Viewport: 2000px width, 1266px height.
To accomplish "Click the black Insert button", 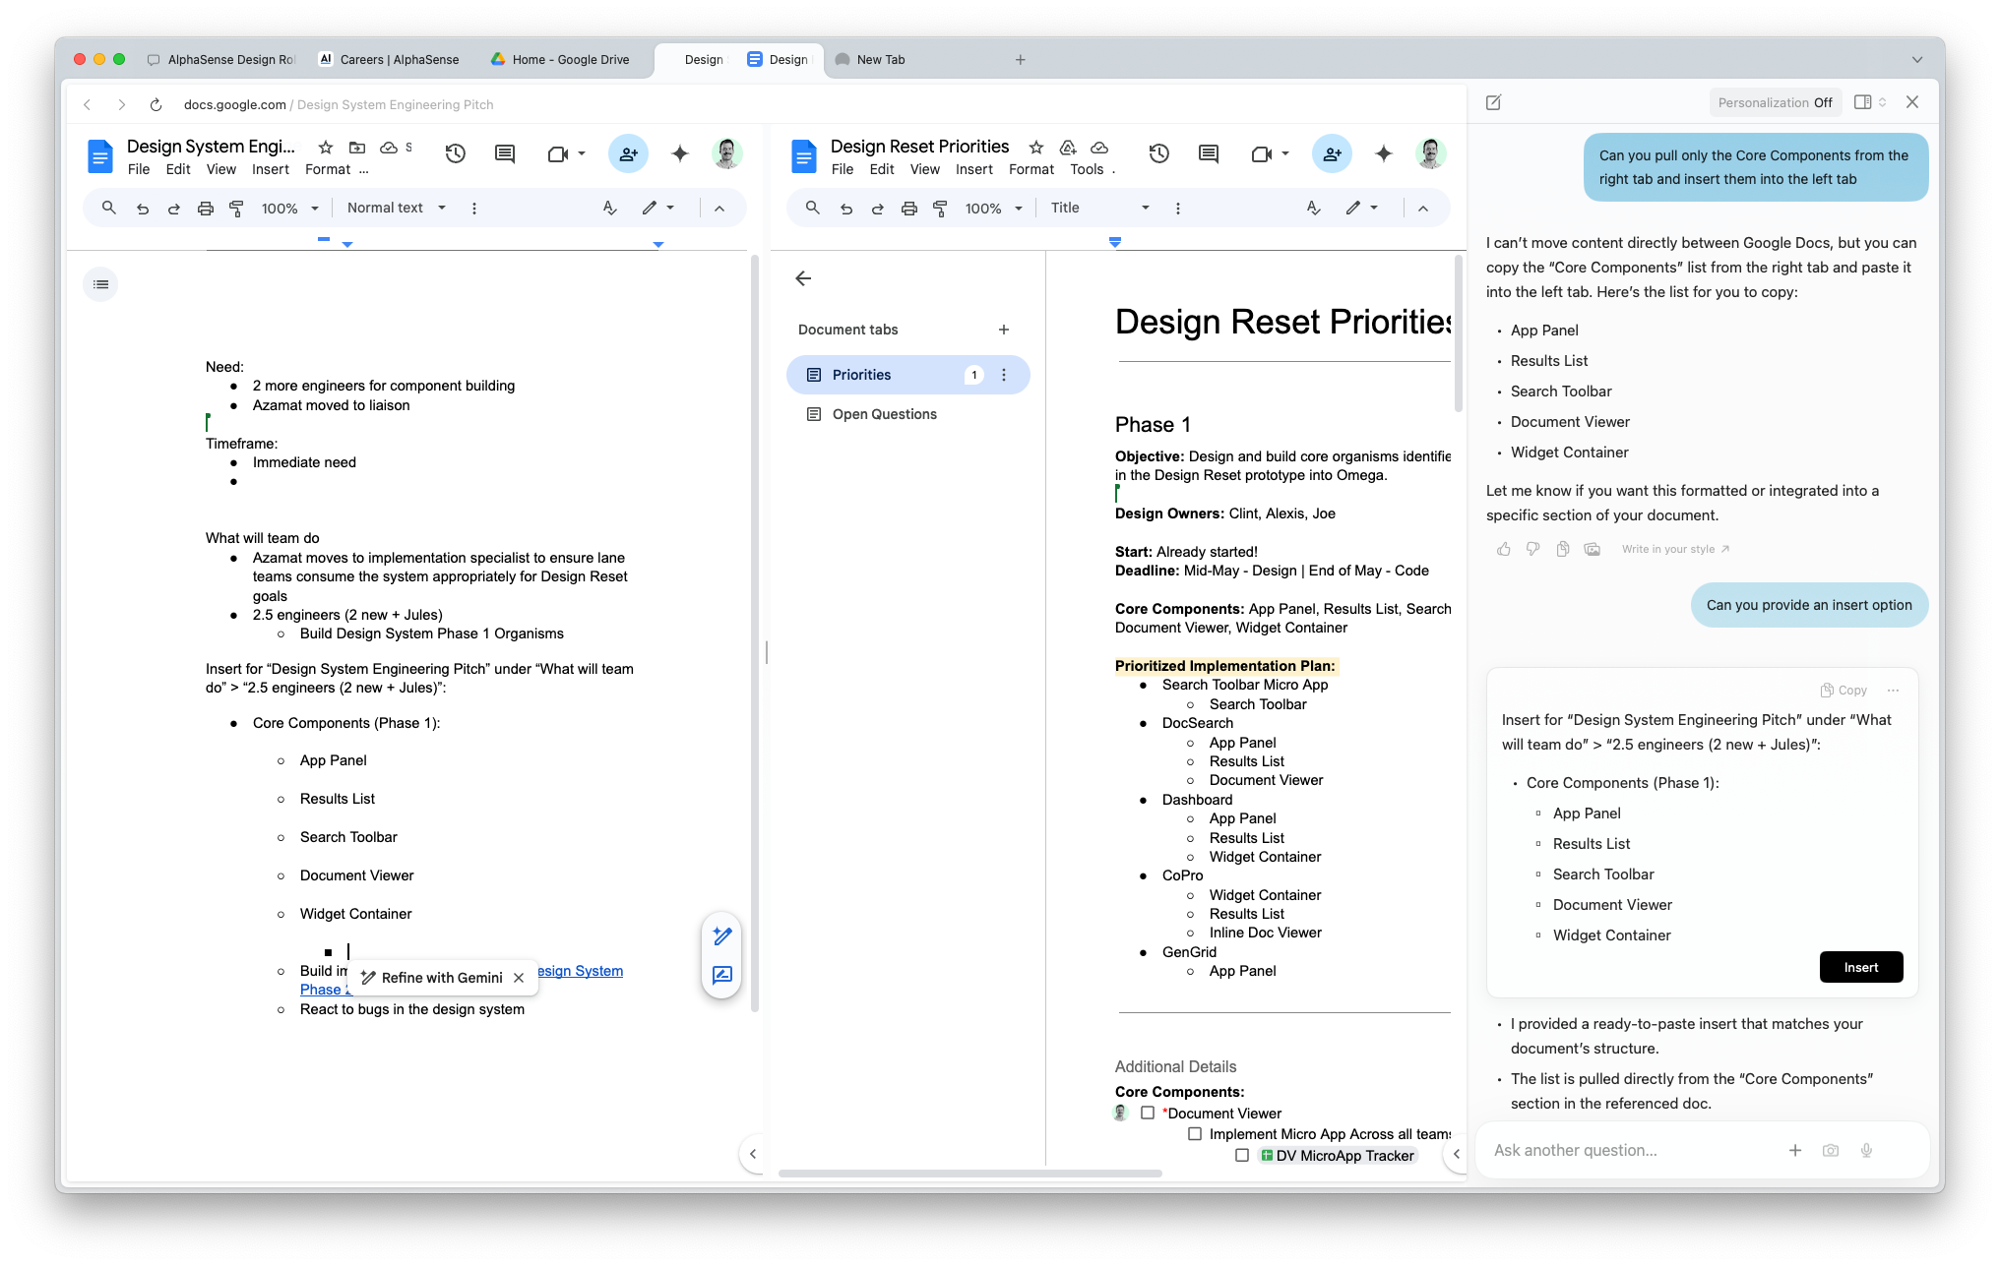I will 1860,967.
